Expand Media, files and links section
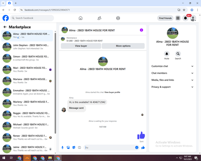Screen dimensions: 201x161 tap(172, 80)
